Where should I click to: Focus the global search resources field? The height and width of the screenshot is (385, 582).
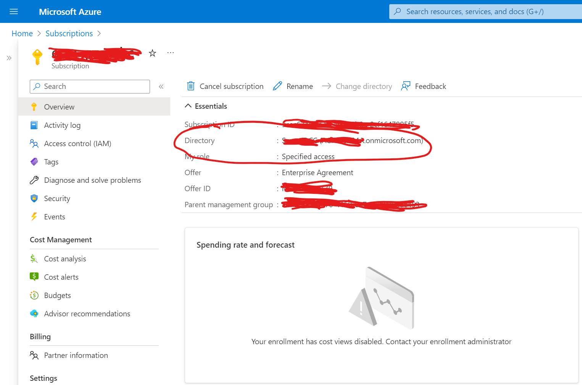coord(485,11)
